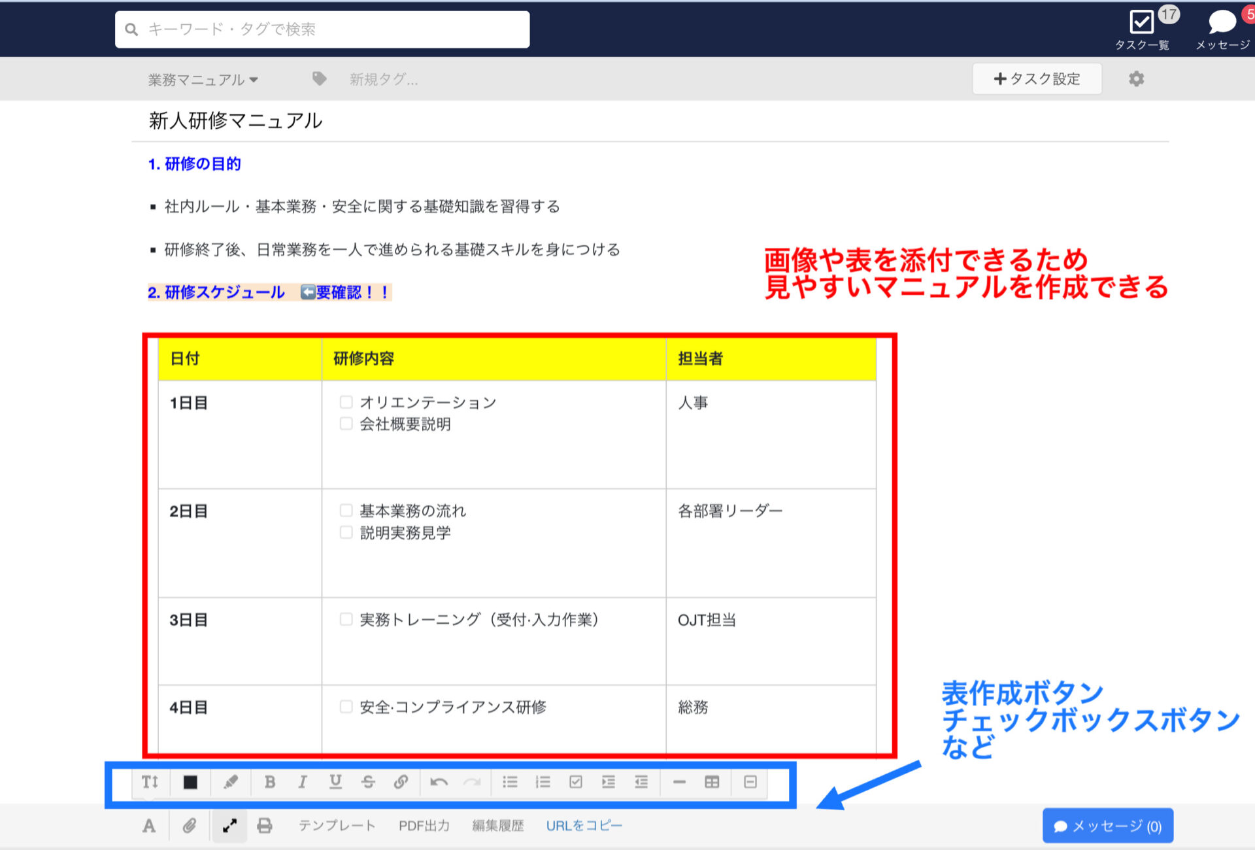Open the 業務マニュアル dropdown
The image size is (1255, 850).
(203, 79)
